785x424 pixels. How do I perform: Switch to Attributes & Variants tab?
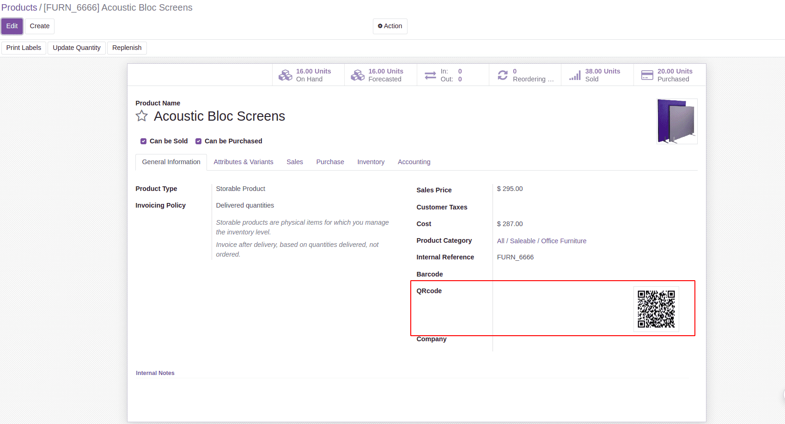click(243, 162)
